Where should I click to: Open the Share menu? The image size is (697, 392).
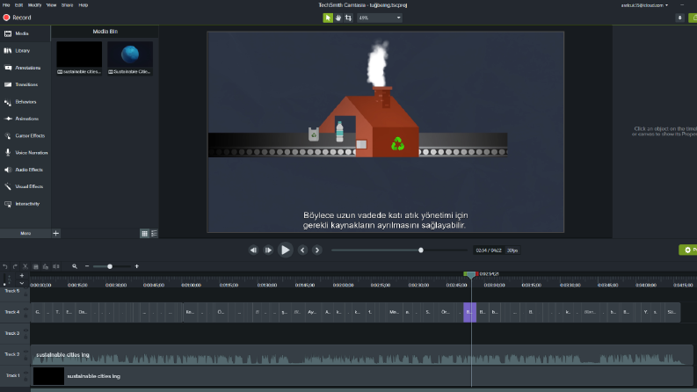(67, 5)
